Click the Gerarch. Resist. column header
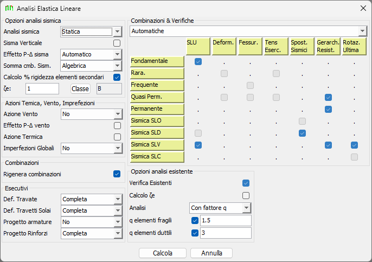The image size is (372, 262). tap(328, 46)
